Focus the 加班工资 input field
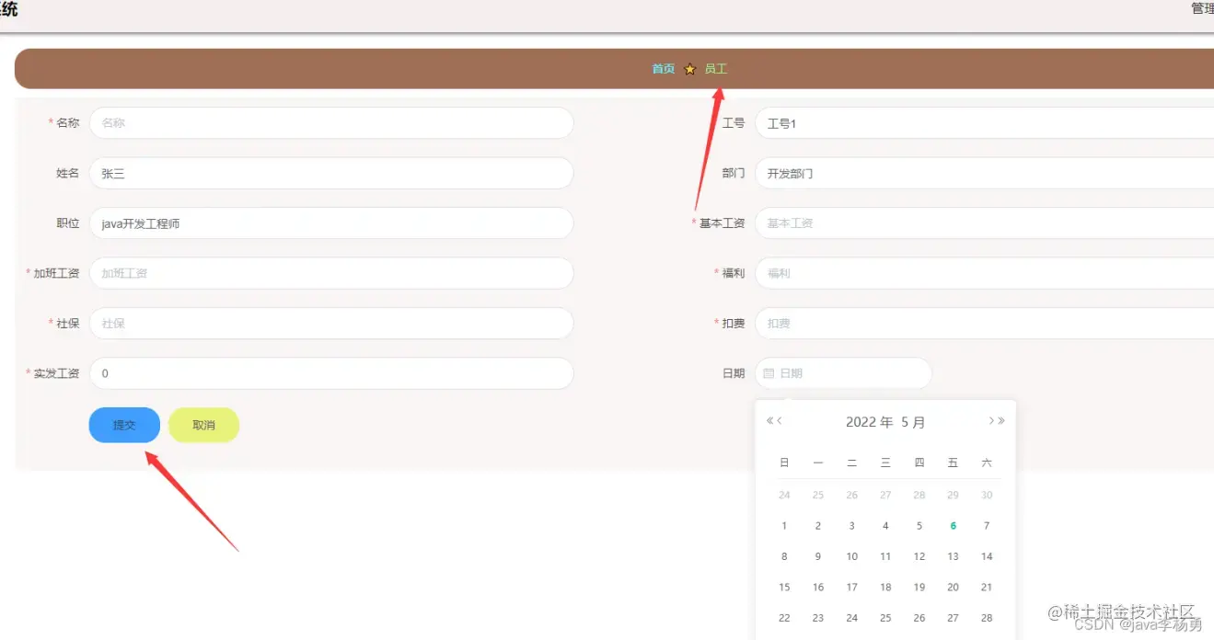 click(x=331, y=273)
